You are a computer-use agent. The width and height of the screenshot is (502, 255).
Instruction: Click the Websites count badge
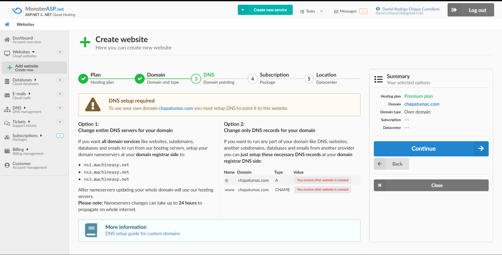pyautogui.click(x=60, y=52)
